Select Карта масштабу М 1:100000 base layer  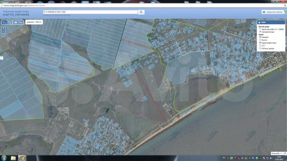pos(260,29)
